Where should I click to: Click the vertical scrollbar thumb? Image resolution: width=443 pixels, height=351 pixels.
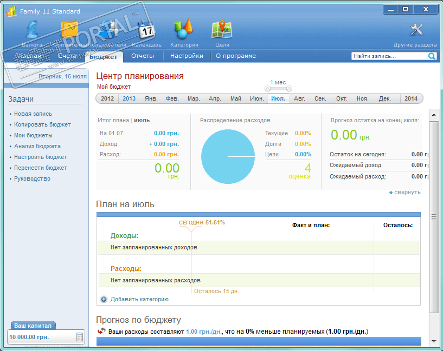[434, 217]
